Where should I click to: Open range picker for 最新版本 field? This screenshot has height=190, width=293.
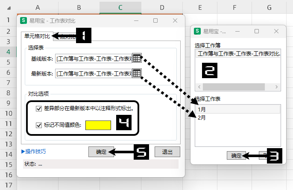click(x=137, y=73)
